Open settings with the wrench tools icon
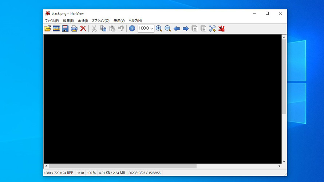The height and width of the screenshot is (182, 324). pyautogui.click(x=212, y=28)
